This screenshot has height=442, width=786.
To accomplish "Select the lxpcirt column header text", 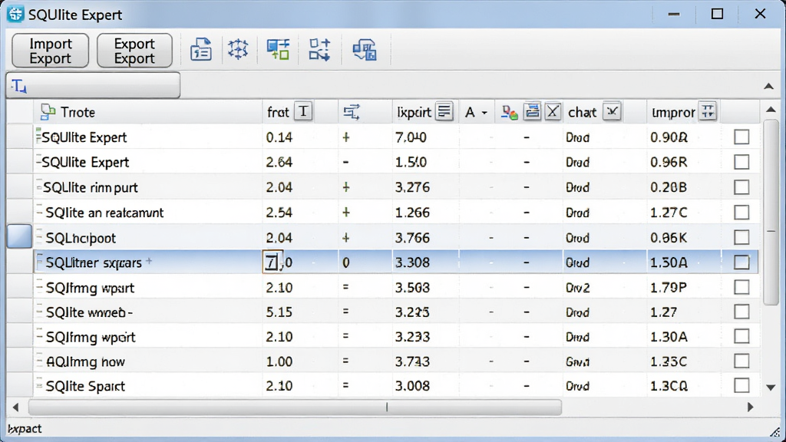I will click(x=414, y=112).
